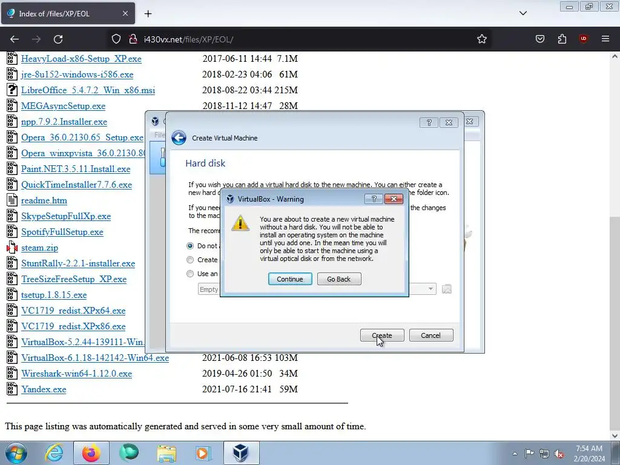Viewport: 620px width, 465px height.
Task: Click Wireshark-win64-1.12.0.exe link
Action: pos(76,374)
